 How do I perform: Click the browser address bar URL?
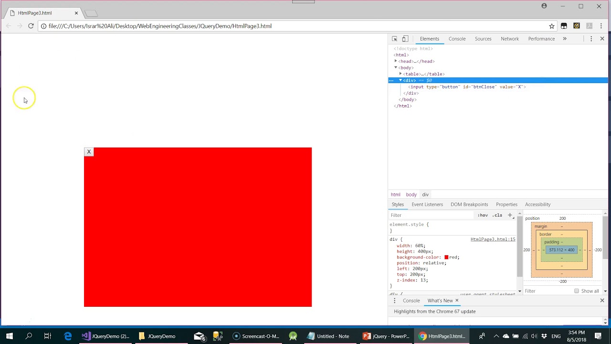tap(160, 26)
